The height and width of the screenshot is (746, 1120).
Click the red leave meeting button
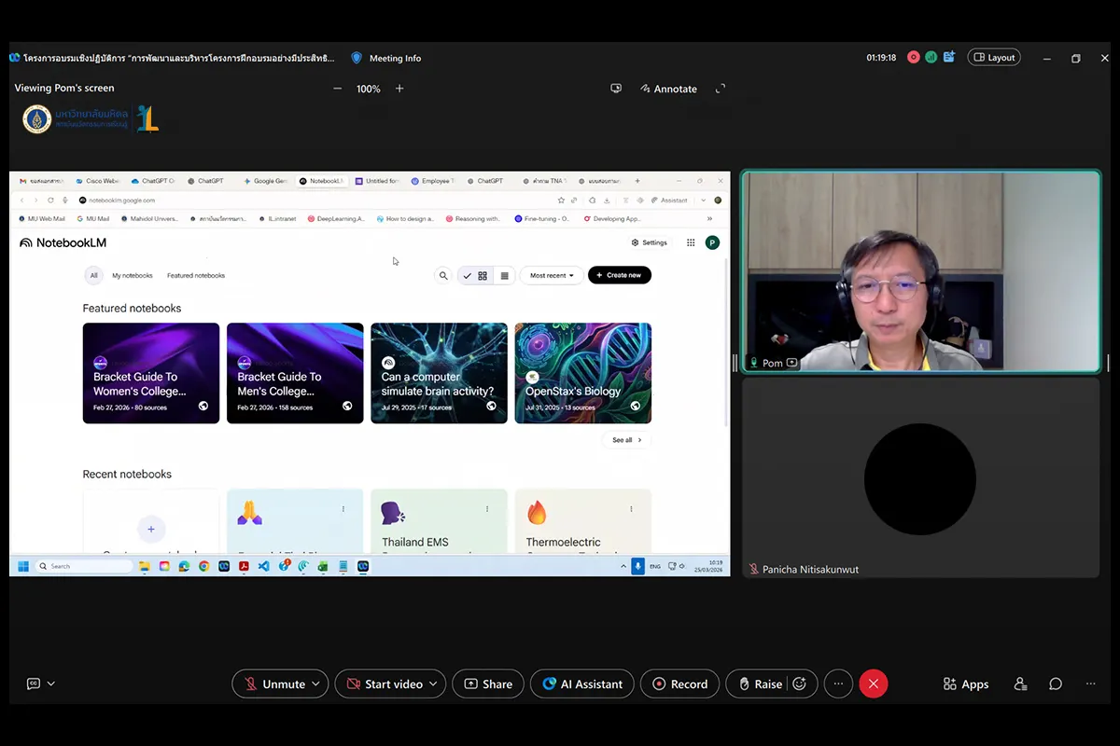[873, 684]
